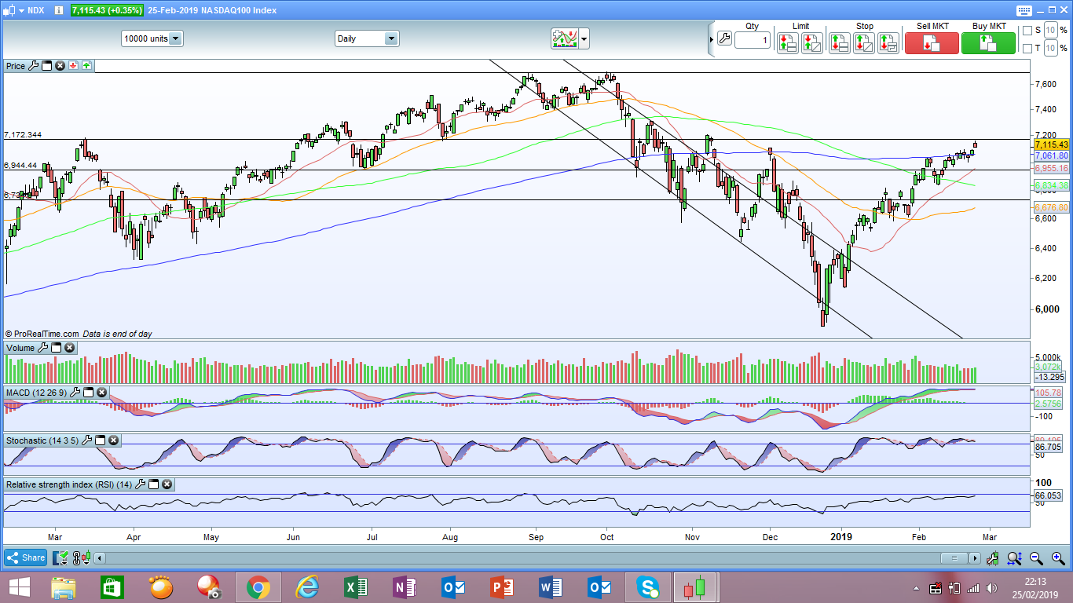Screen dimensions: 1073x603
Task: Click chart icon with green checkmark
Action: point(60,558)
